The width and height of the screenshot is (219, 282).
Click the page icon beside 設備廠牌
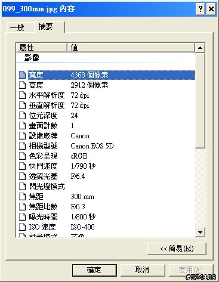tap(23, 136)
